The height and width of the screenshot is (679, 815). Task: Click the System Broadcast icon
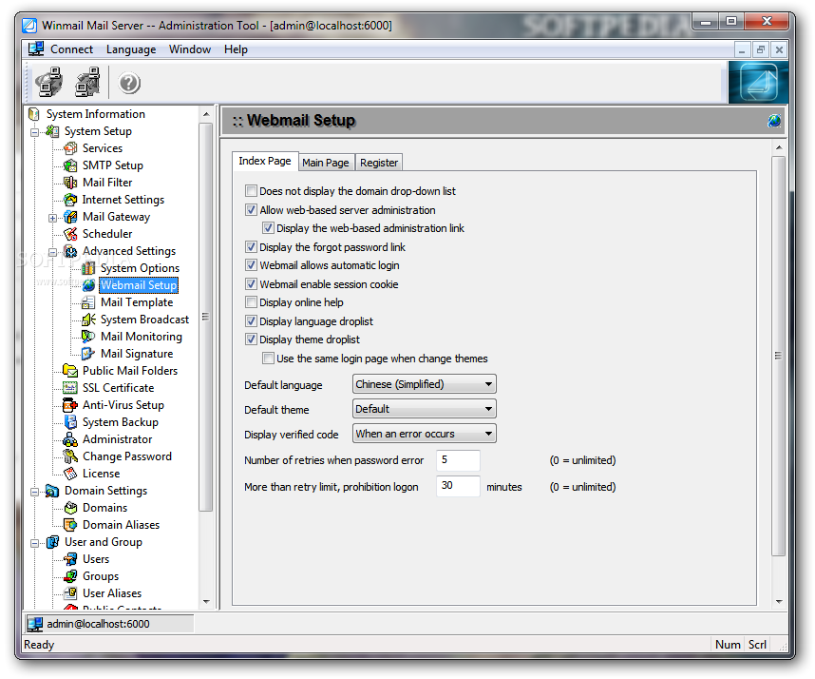[88, 320]
